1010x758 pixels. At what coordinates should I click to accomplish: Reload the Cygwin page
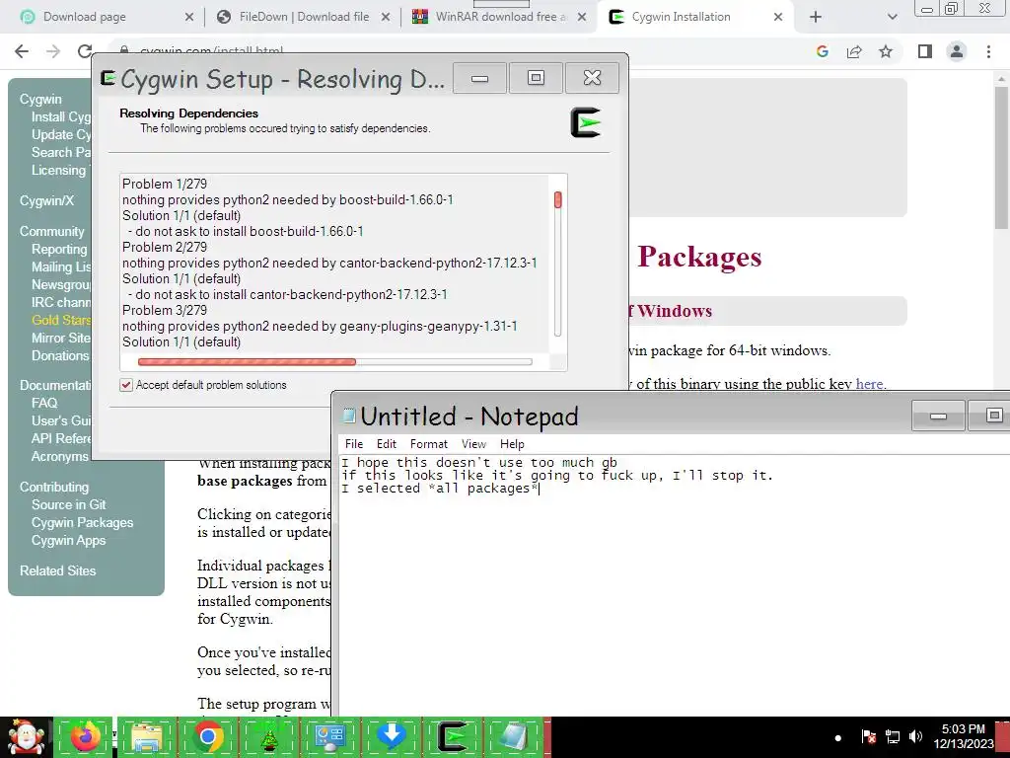pyautogui.click(x=85, y=51)
